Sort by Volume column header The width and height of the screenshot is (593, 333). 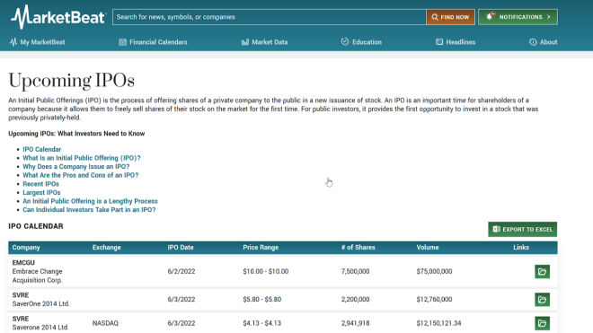pyautogui.click(x=428, y=248)
